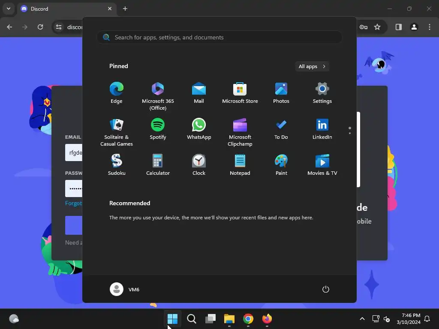Click the power button in Start menu
This screenshot has width=439, height=329.
[326, 289]
